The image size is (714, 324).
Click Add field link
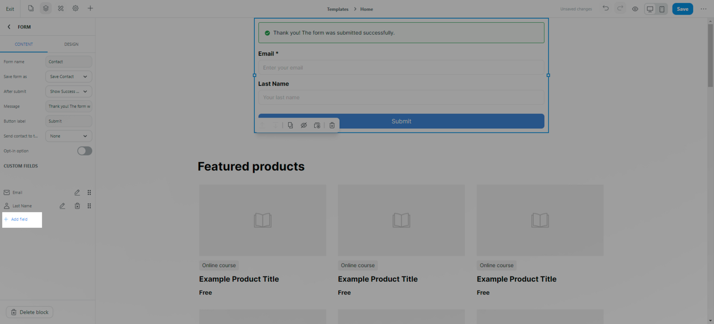[19, 219]
